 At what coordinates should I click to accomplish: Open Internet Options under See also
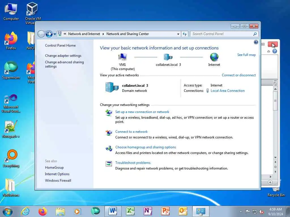[x=57, y=174]
